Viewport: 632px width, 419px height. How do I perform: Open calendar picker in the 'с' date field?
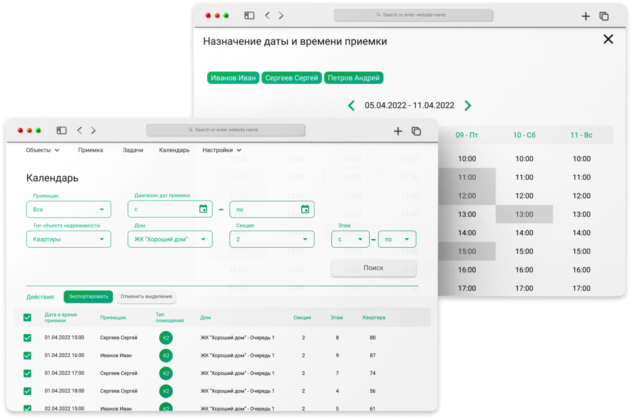(x=203, y=209)
